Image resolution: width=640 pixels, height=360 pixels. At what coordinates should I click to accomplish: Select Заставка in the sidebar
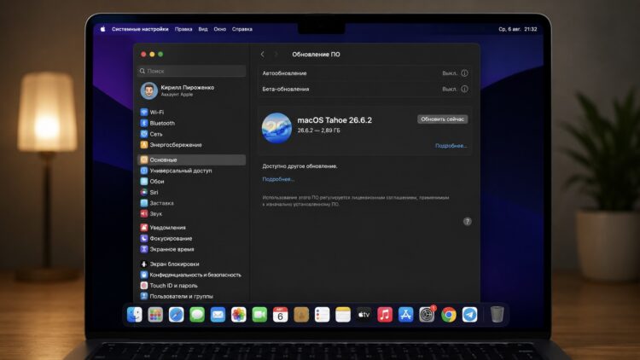(192, 203)
